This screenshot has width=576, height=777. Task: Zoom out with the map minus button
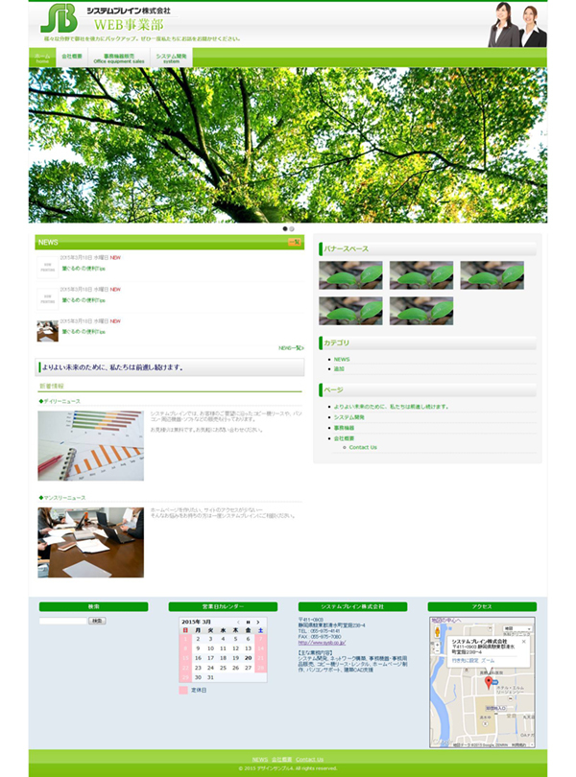click(x=437, y=651)
